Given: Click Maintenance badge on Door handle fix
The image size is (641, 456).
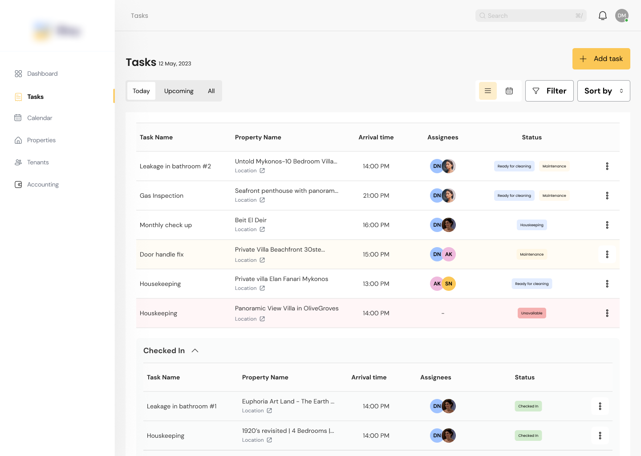Looking at the screenshot, I should 532,254.
